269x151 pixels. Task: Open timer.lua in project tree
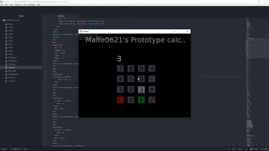point(12,81)
